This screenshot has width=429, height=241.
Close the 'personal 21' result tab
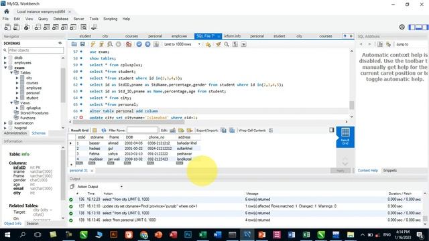92,171
